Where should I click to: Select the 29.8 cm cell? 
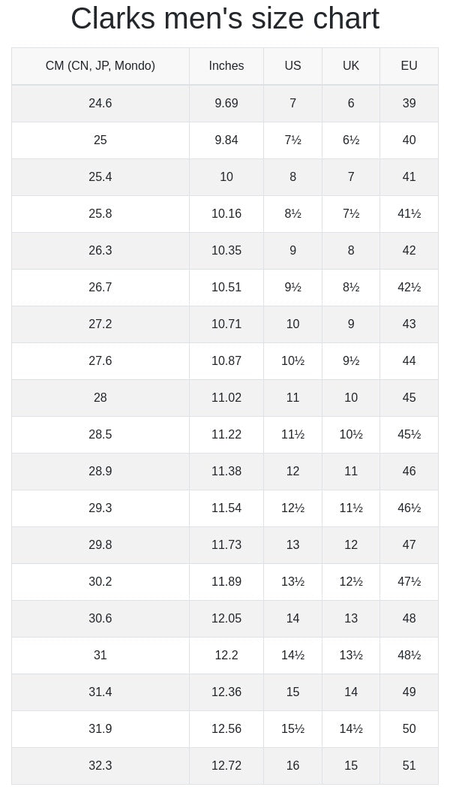click(x=100, y=545)
